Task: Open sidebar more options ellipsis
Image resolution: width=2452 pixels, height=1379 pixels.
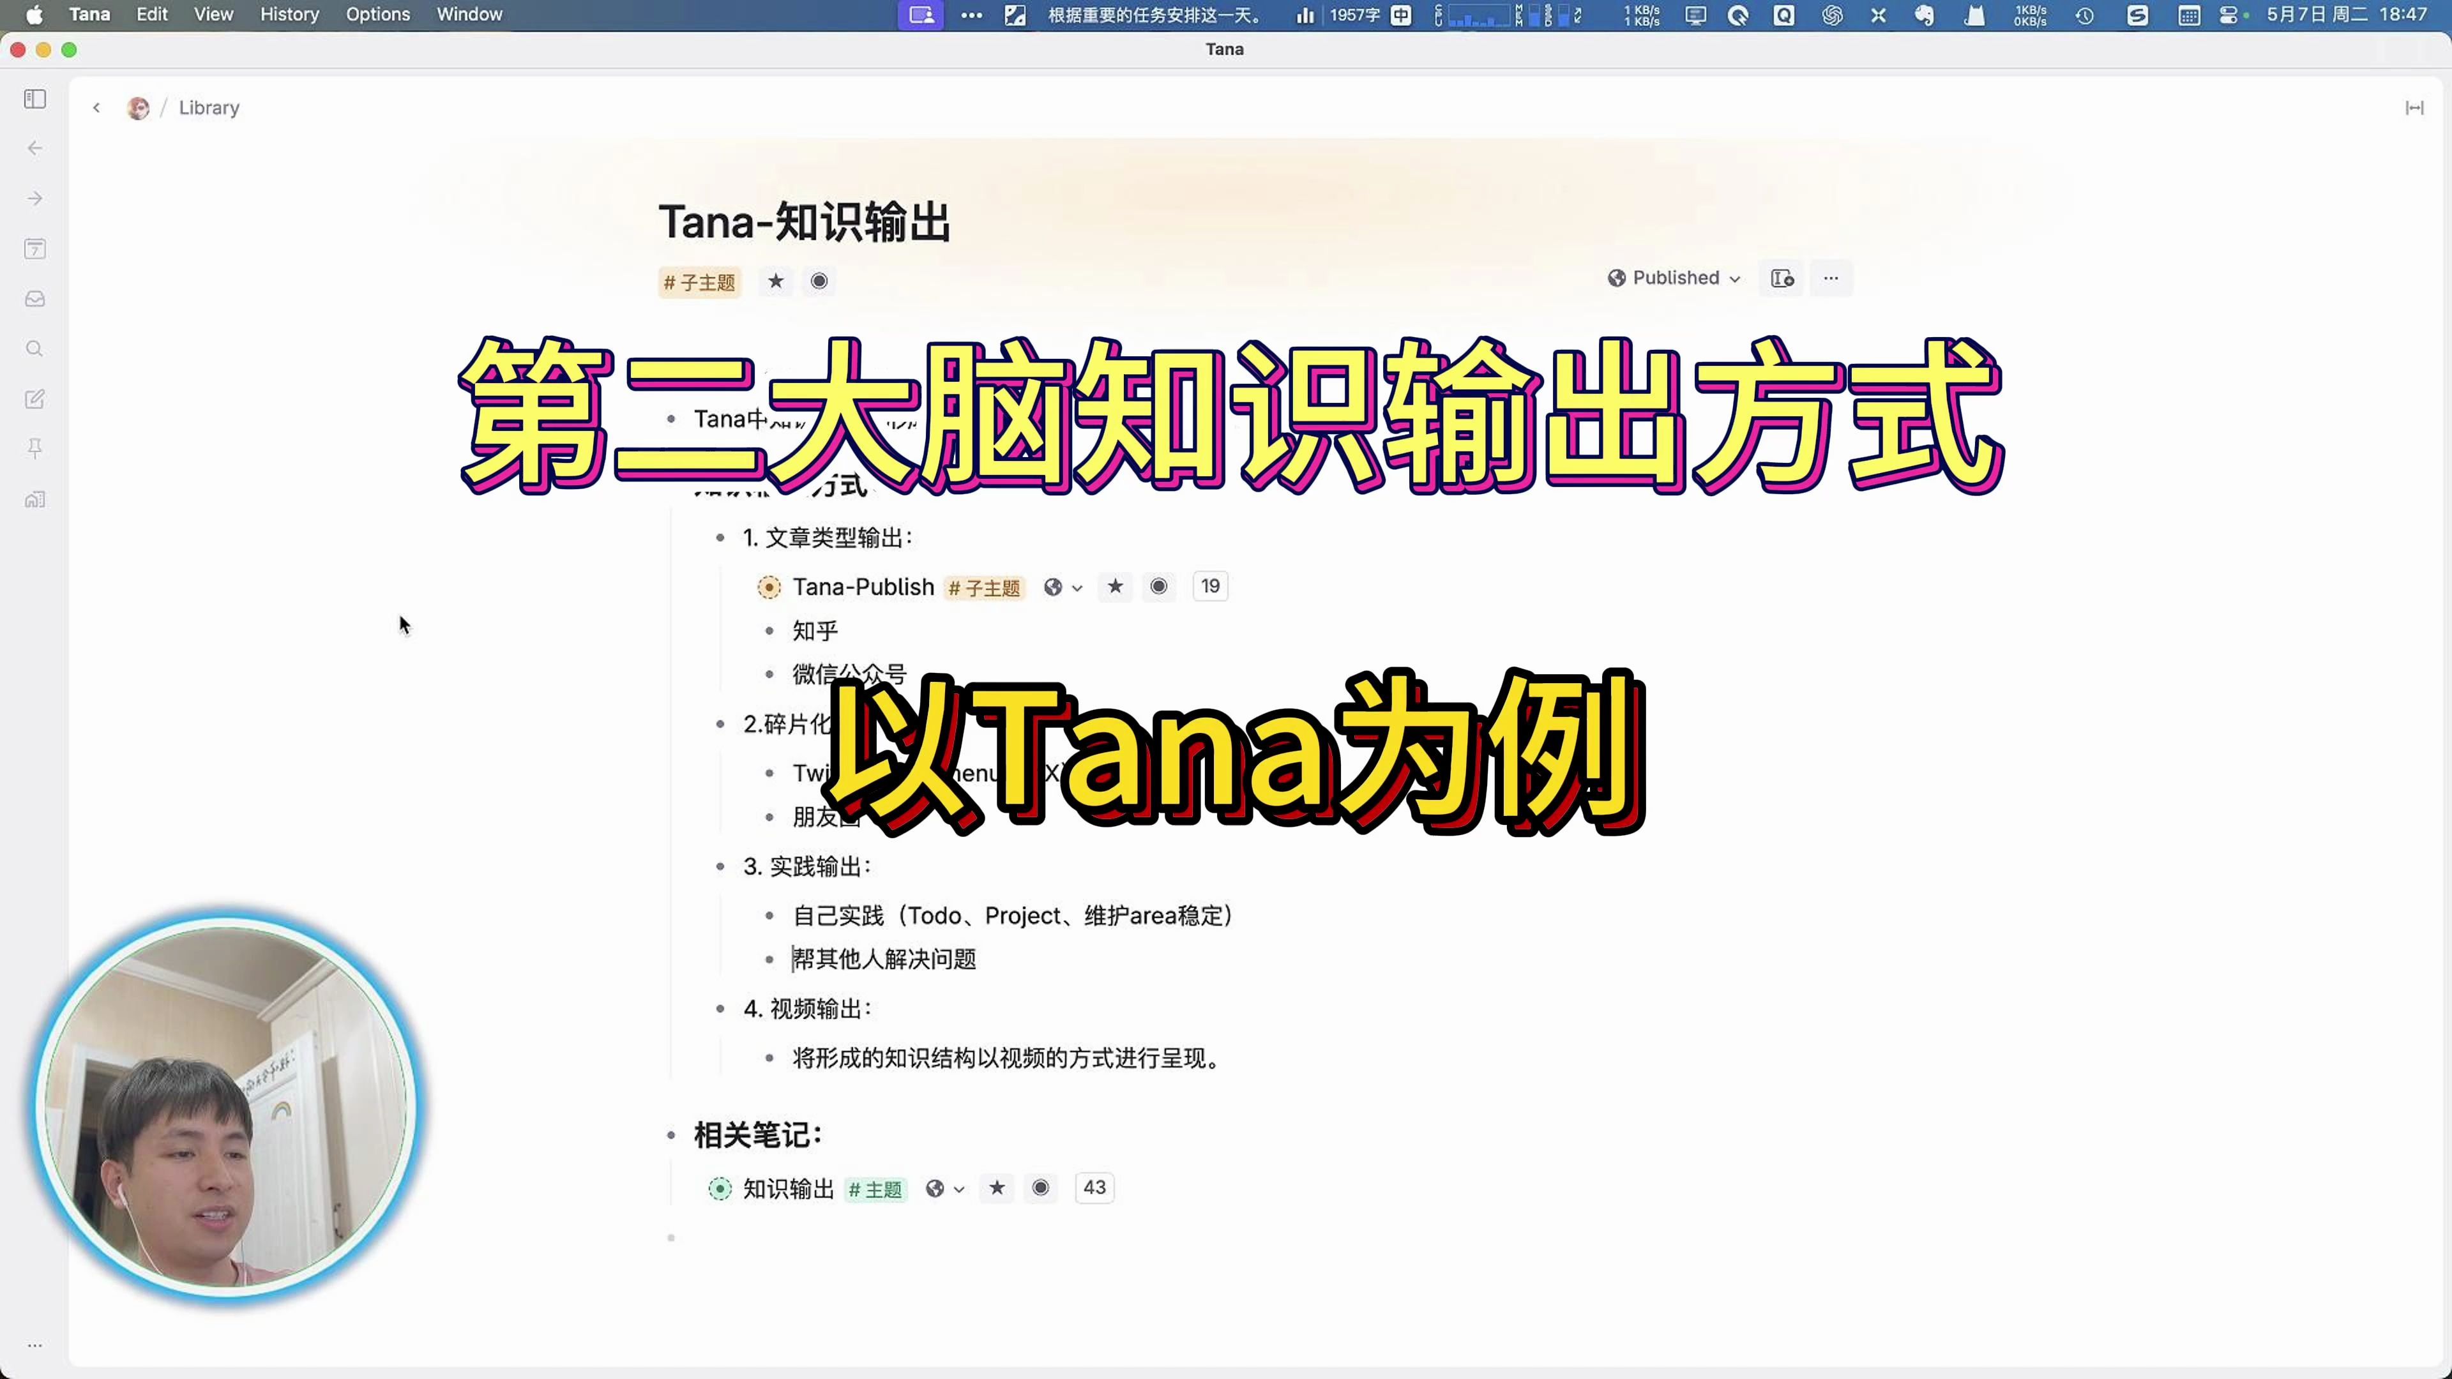Action: [35, 1346]
